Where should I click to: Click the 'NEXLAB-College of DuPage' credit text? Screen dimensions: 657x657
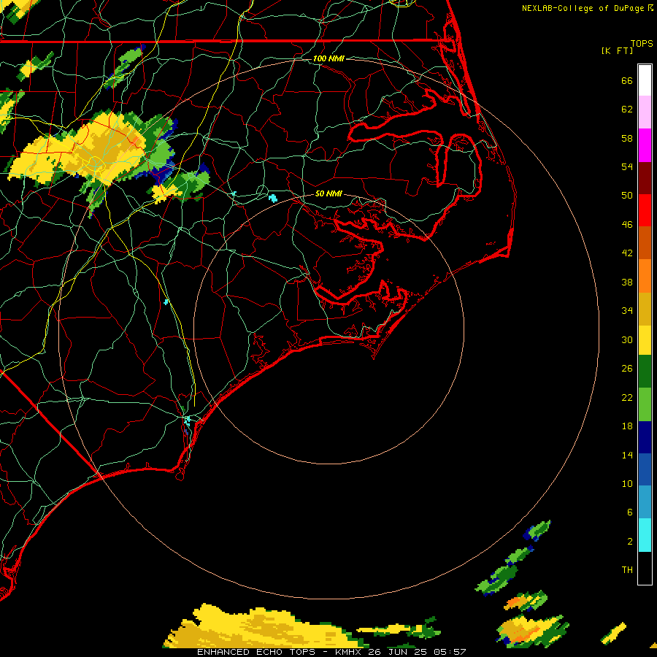(584, 8)
